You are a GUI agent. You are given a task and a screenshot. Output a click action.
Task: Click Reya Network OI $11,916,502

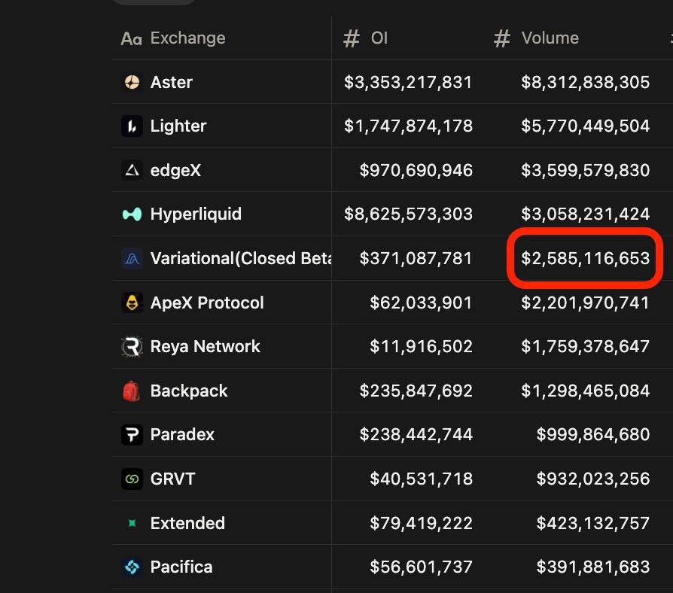[x=421, y=346]
